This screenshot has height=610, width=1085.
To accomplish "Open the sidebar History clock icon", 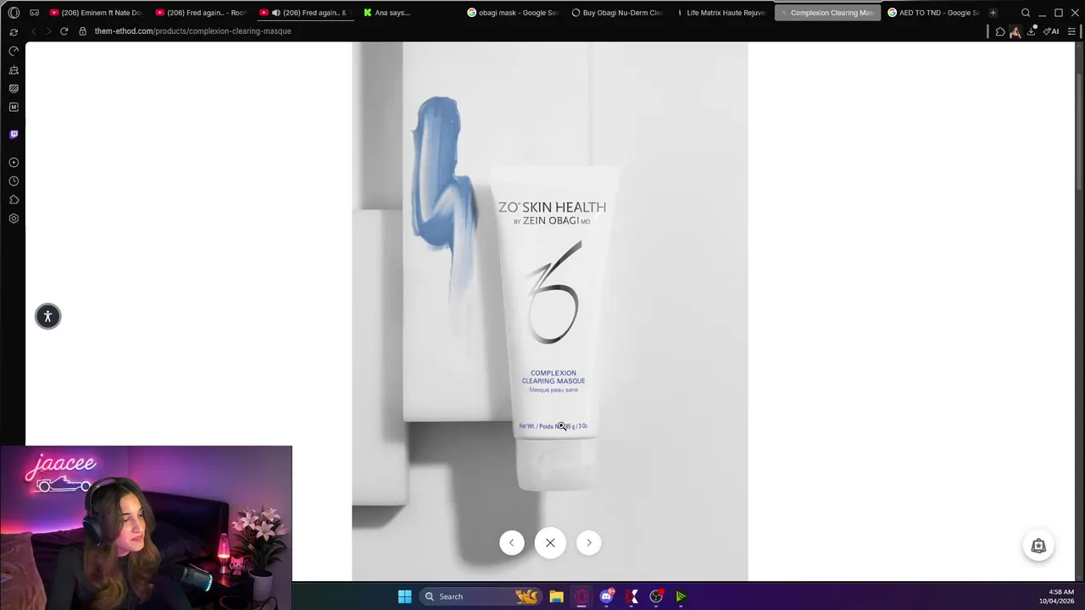I will (14, 181).
